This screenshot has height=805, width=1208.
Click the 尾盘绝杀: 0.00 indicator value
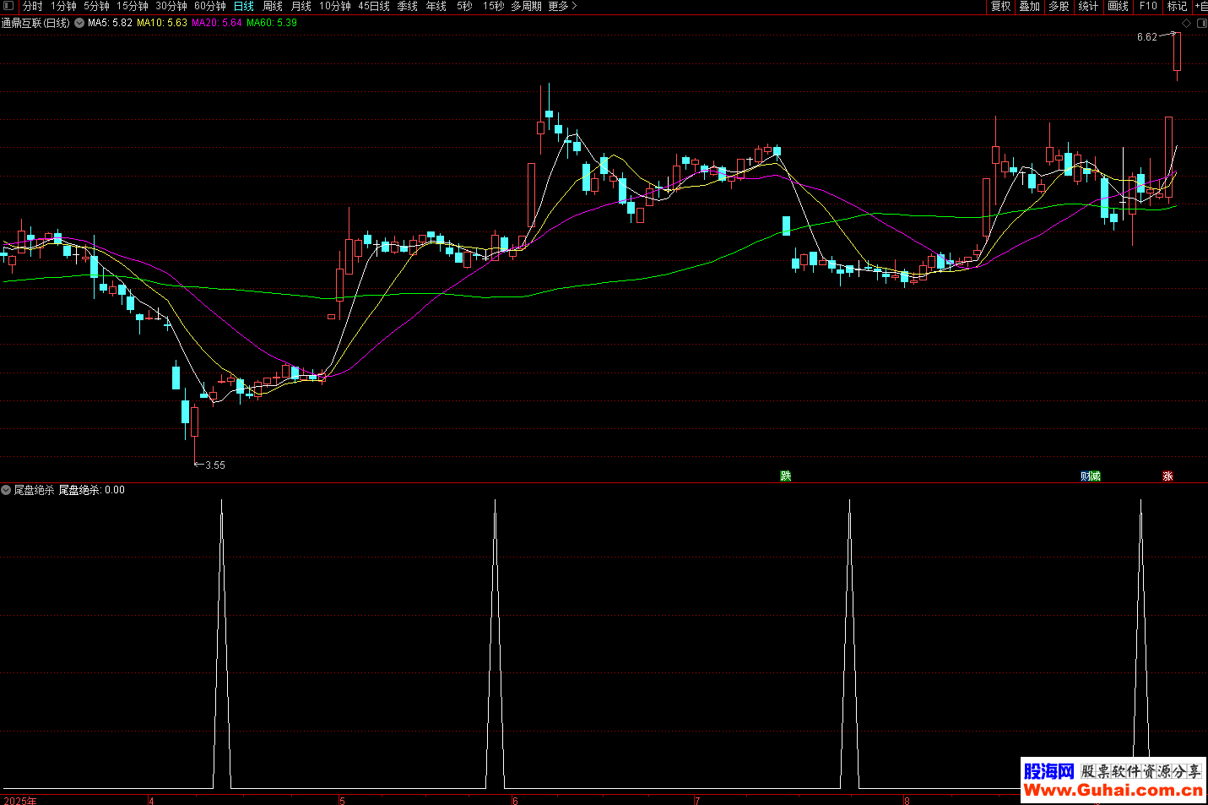point(91,490)
